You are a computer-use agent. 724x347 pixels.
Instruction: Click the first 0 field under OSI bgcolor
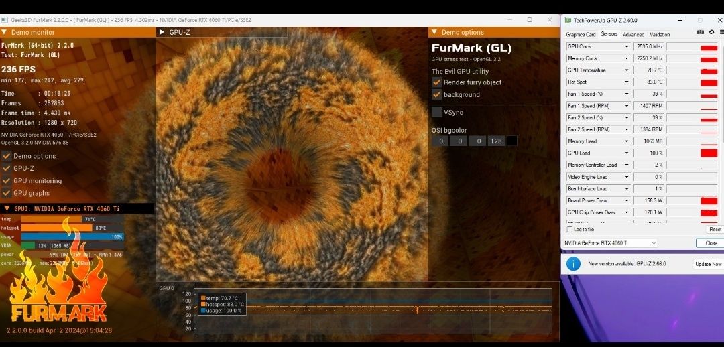pyautogui.click(x=440, y=141)
